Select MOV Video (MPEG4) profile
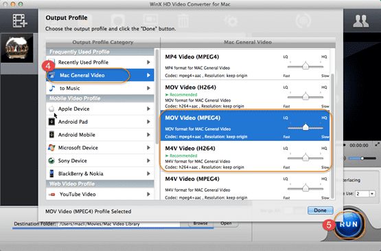This screenshot has height=251, width=381. (245, 125)
